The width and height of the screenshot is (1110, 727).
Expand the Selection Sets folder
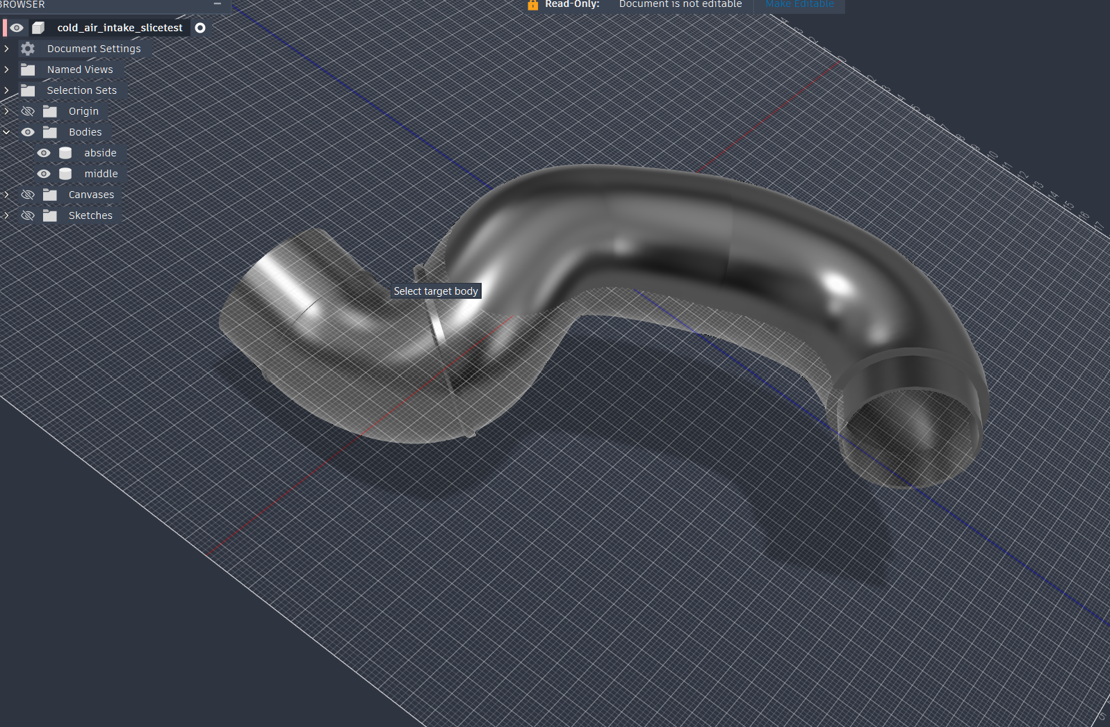[x=6, y=90]
